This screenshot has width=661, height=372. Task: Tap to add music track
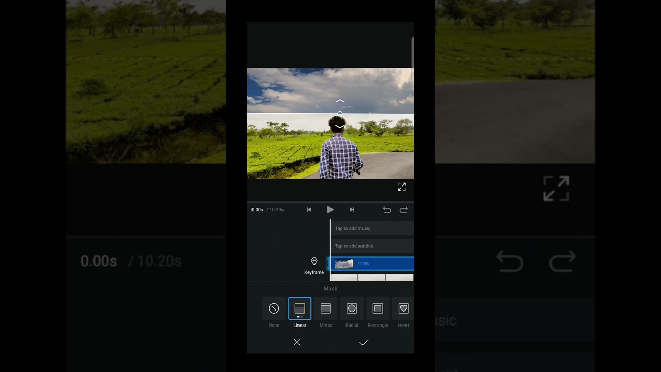pyautogui.click(x=353, y=228)
